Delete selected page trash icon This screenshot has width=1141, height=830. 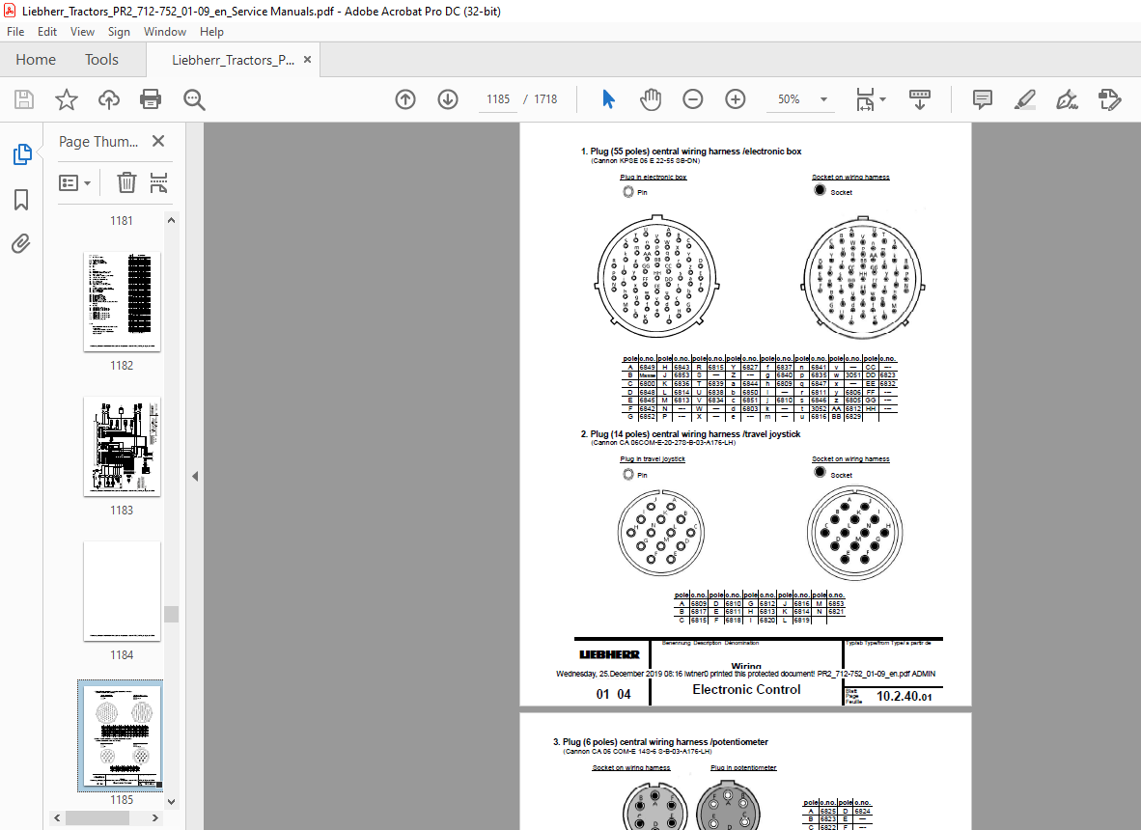(126, 182)
